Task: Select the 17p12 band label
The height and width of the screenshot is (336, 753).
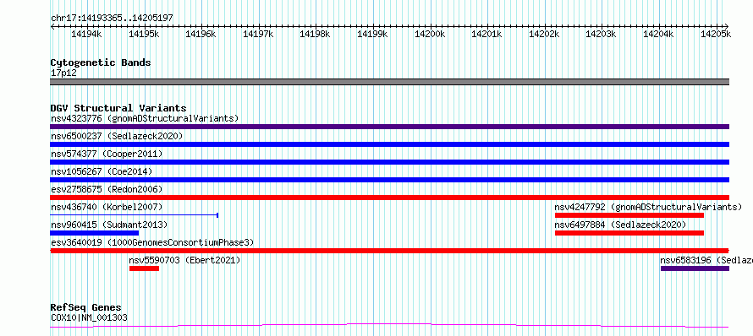Action: tap(63, 73)
